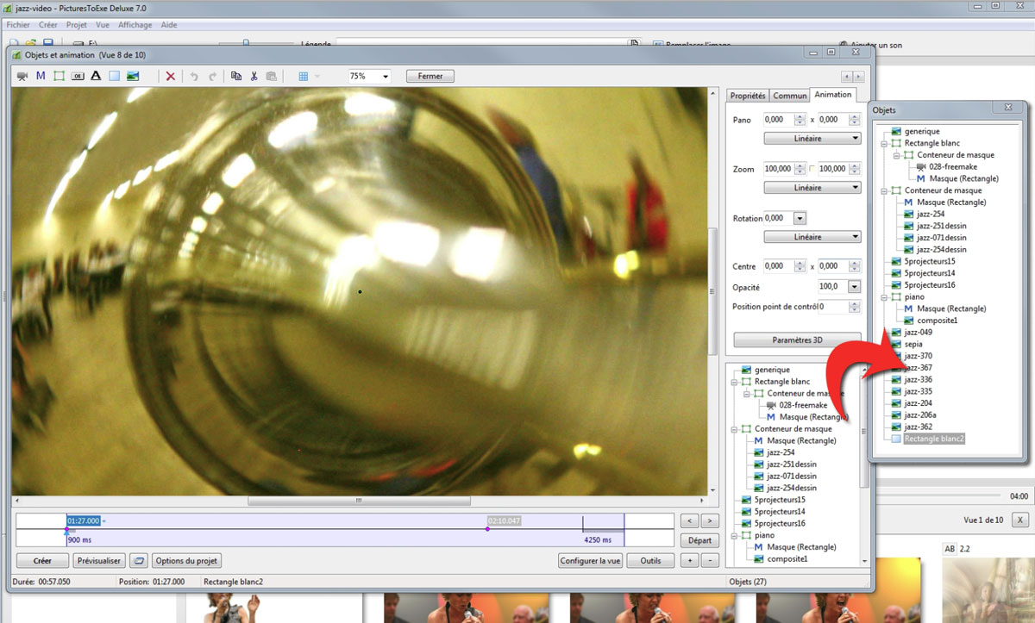Open the Fichier menu in main window
The width and height of the screenshot is (1035, 623).
coord(18,25)
